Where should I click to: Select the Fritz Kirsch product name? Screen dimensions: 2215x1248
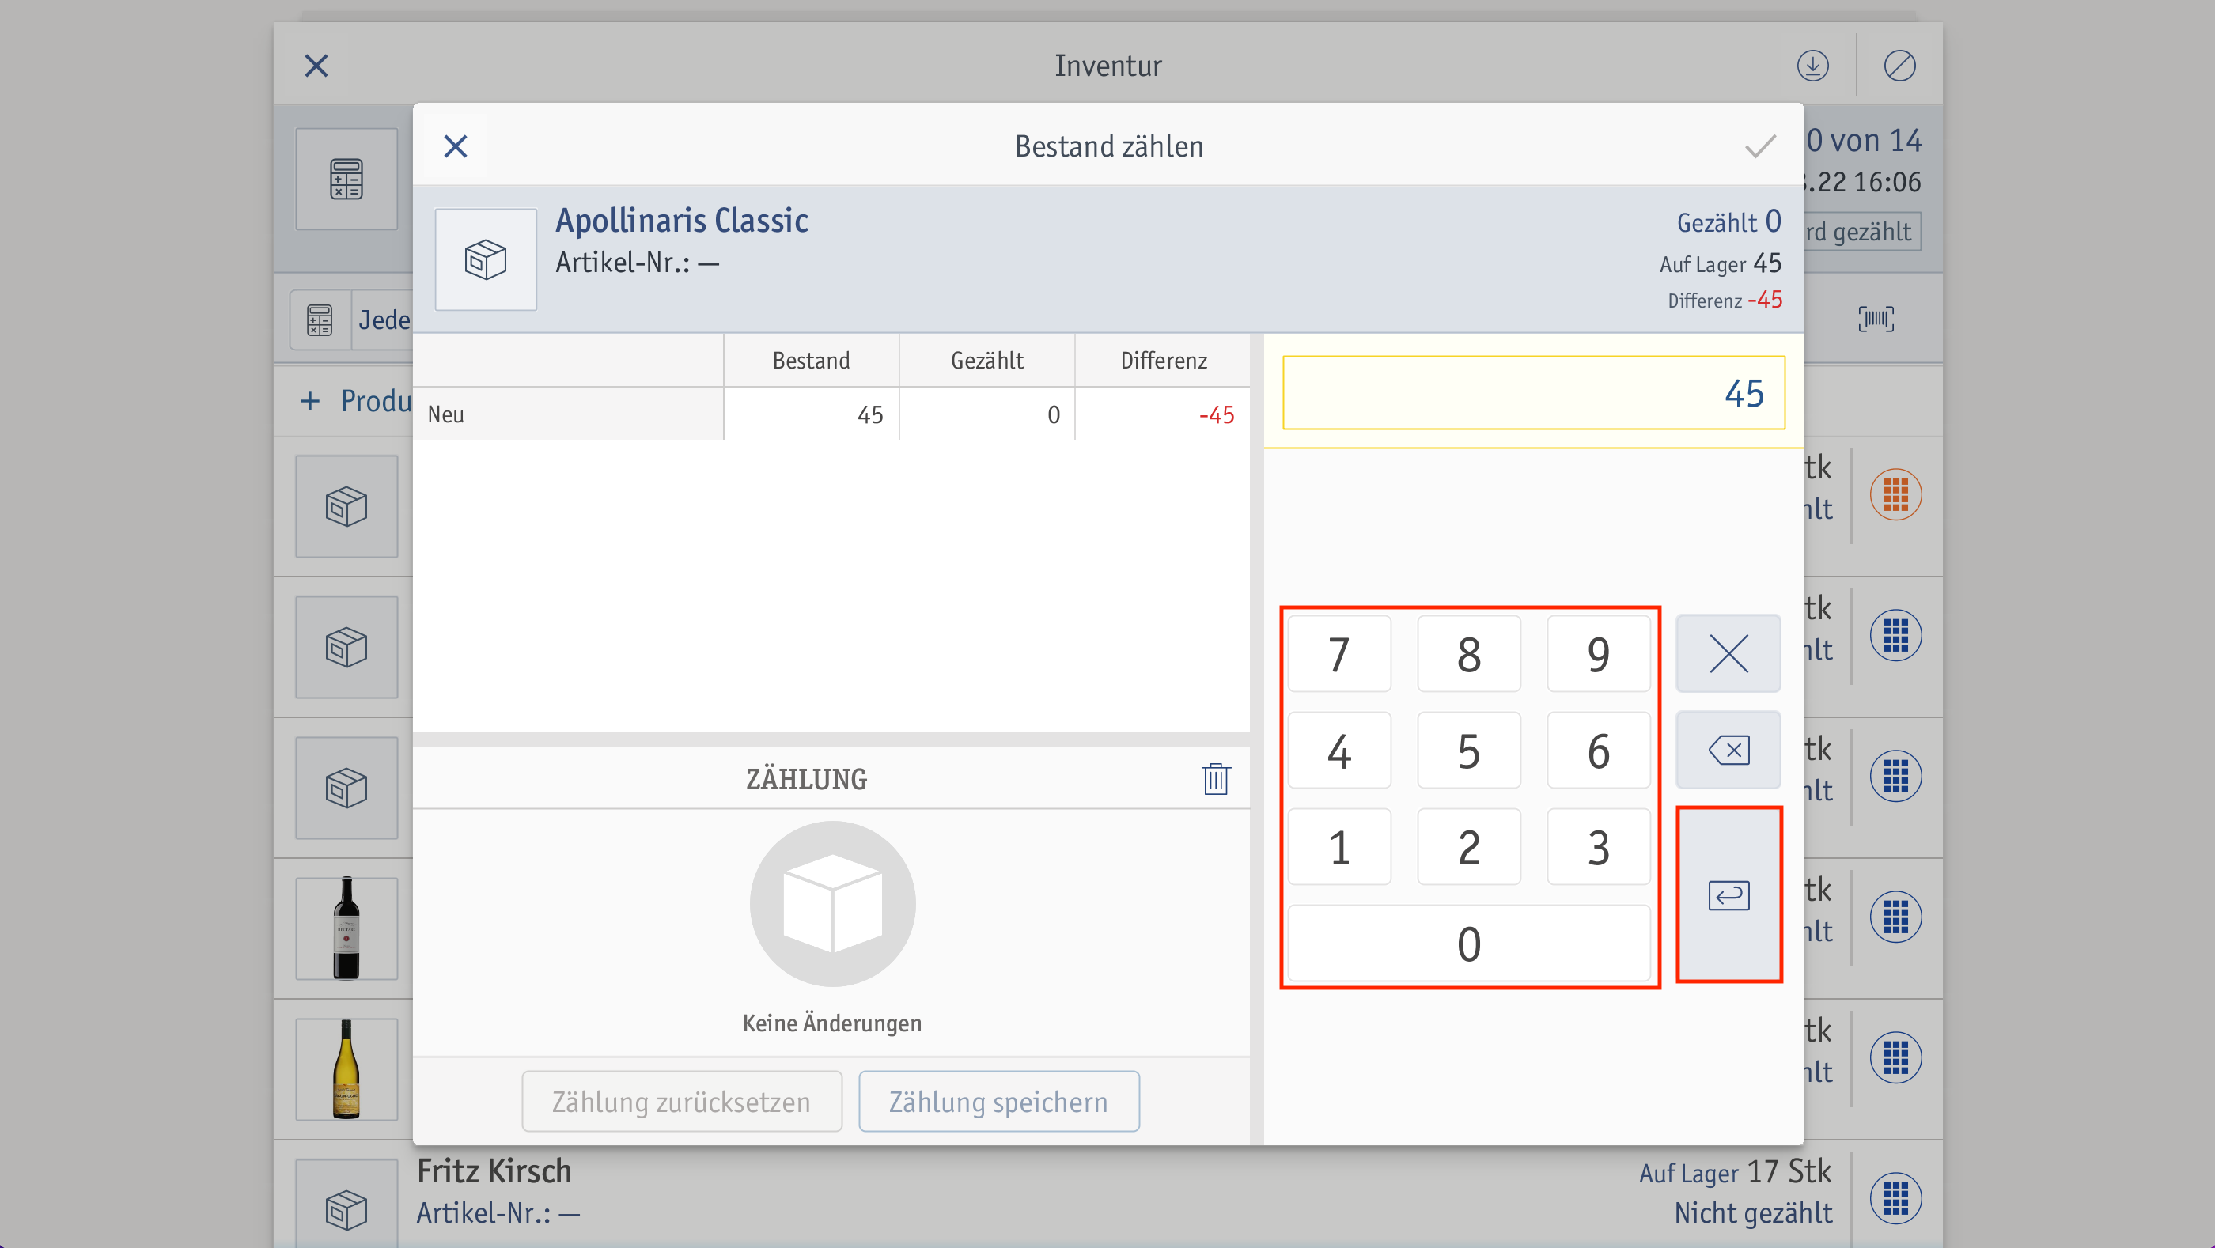(x=494, y=1170)
